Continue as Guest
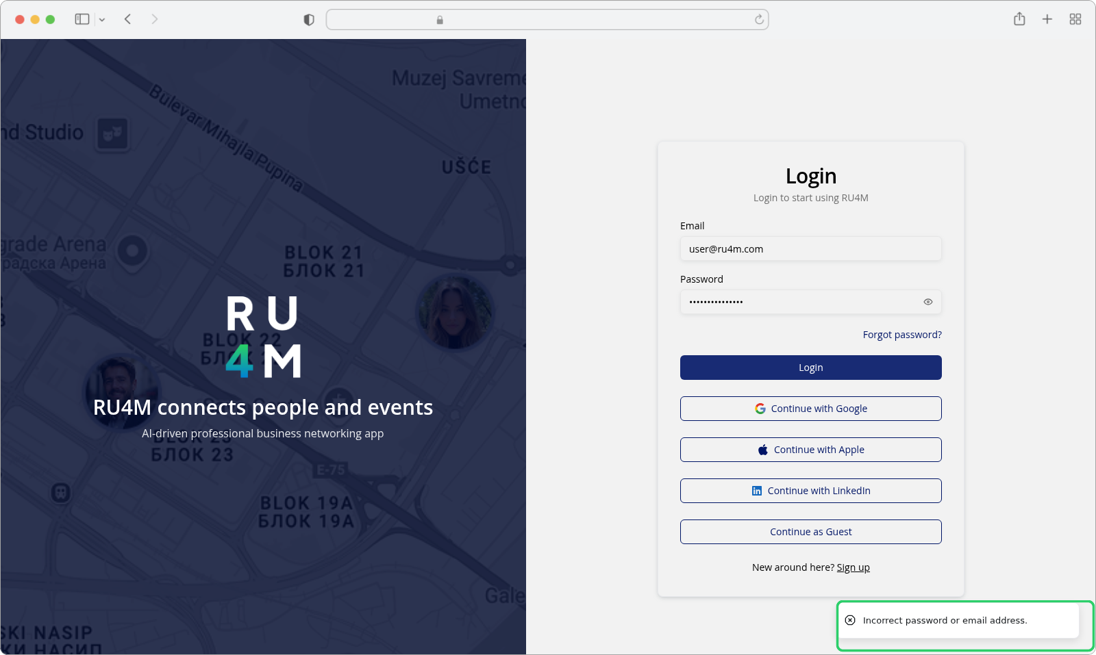1096x655 pixels. point(811,532)
